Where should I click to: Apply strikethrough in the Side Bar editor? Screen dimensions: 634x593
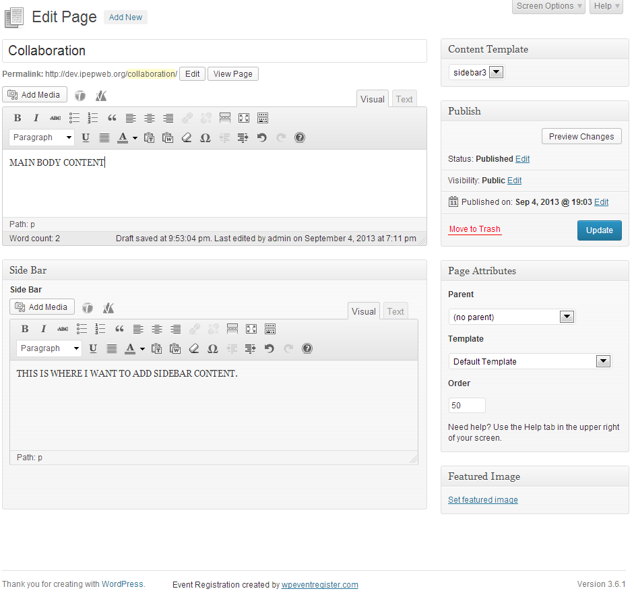pyautogui.click(x=62, y=329)
